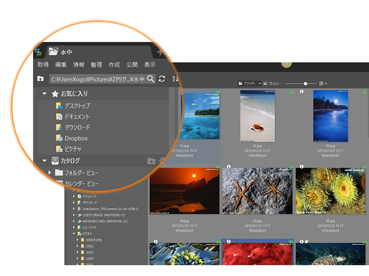Viewport: 369px width, 276px height.
Task: Click the star icon beside お気に入り
Action: (55, 94)
